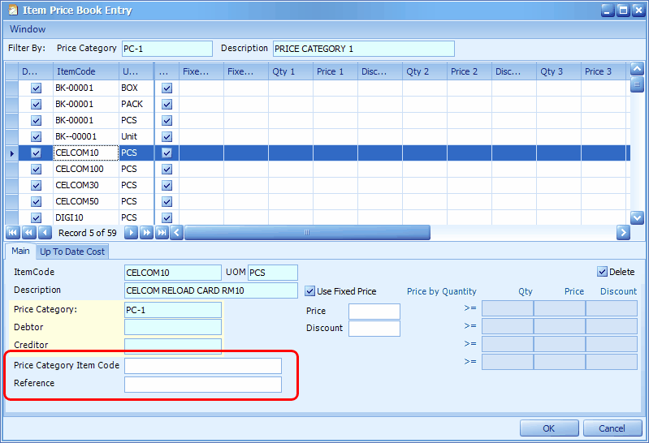This screenshot has width=649, height=443.
Task: Click first Price by Quantity Qty field
Action: pos(508,308)
